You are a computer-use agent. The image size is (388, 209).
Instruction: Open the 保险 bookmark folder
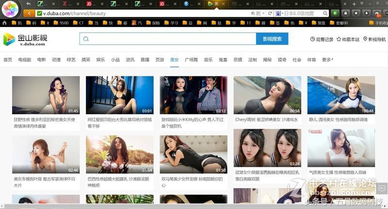[153, 23]
